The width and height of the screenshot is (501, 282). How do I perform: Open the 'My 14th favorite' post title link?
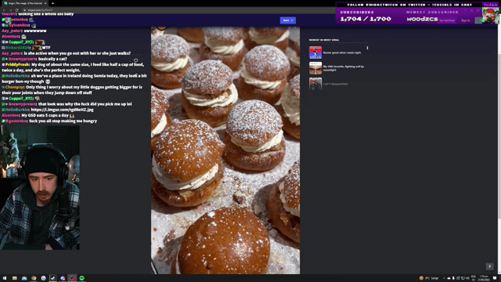point(344,68)
